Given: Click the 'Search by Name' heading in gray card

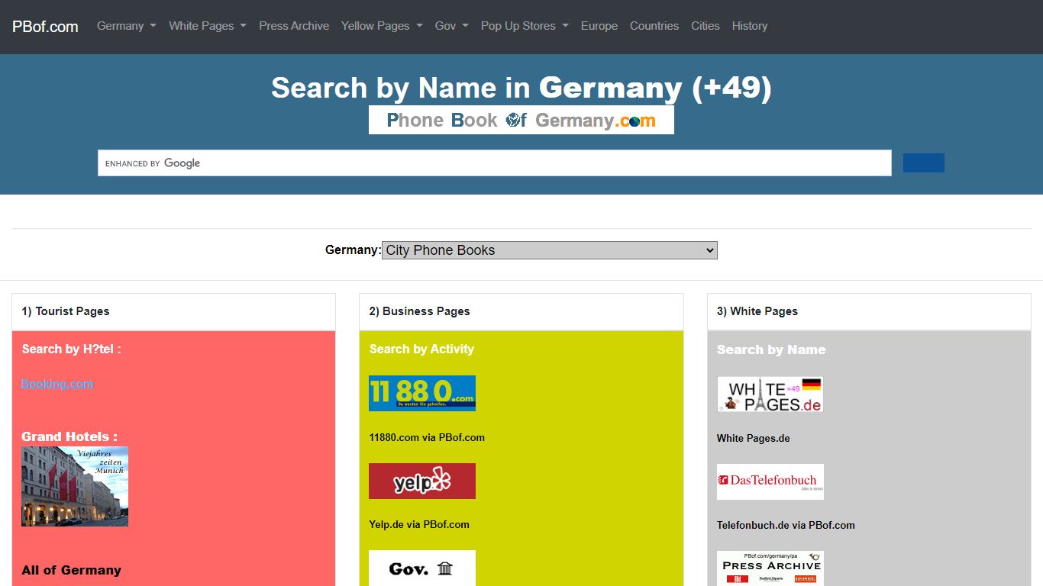Looking at the screenshot, I should pyautogui.click(x=771, y=349).
